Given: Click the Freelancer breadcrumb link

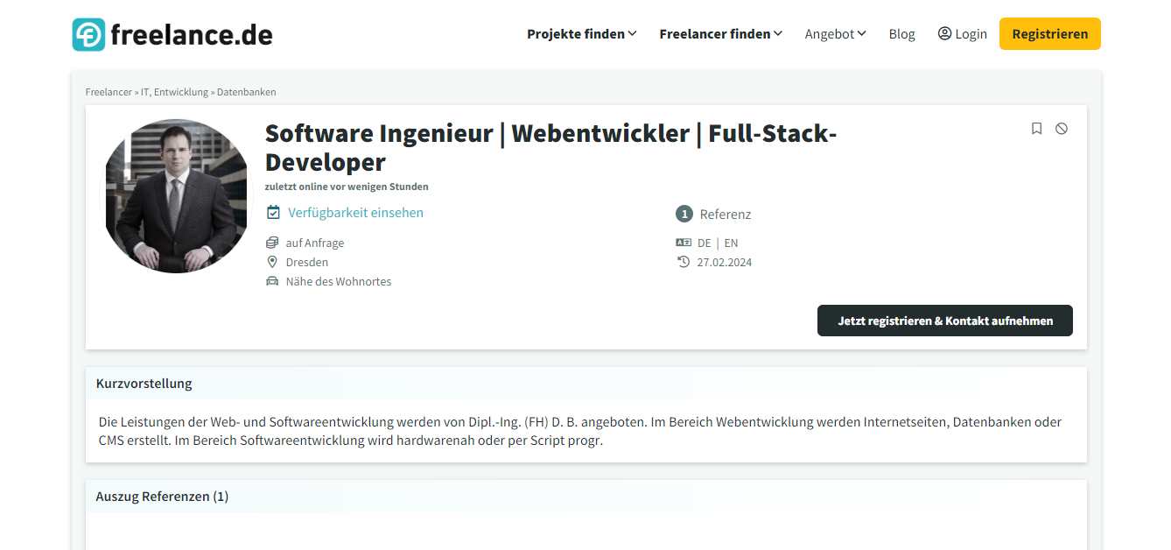Looking at the screenshot, I should pyautogui.click(x=109, y=92).
